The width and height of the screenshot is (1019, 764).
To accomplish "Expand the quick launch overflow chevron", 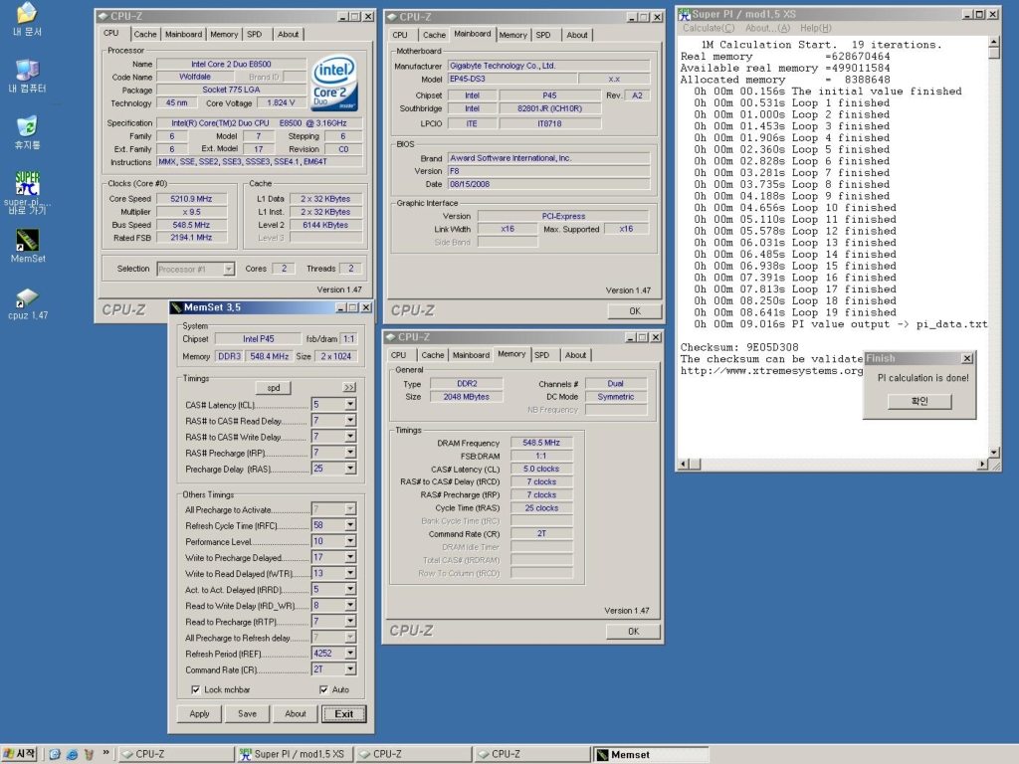I will [x=105, y=753].
